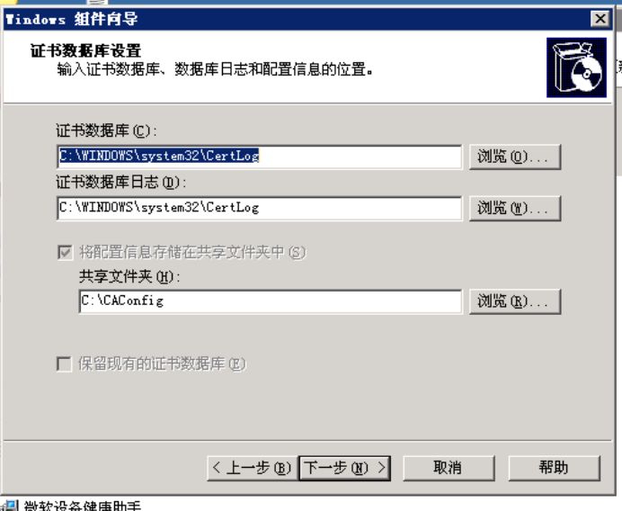The height and width of the screenshot is (511, 622).
Task: Click the 微软设备健康助手 icon below the dialog
Action: [x=10, y=506]
